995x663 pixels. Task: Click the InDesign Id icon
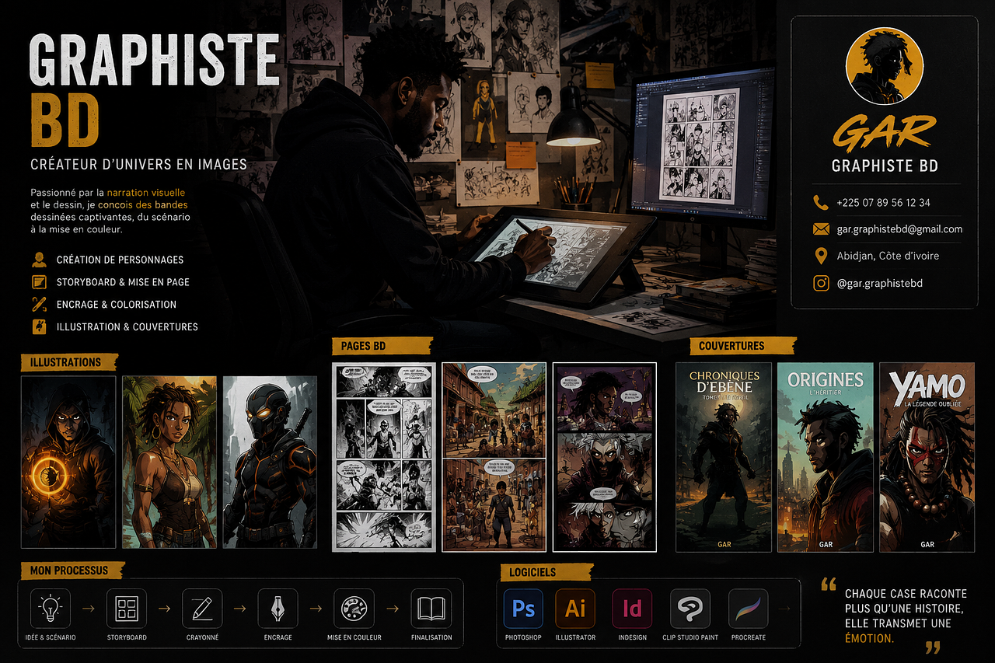632,609
